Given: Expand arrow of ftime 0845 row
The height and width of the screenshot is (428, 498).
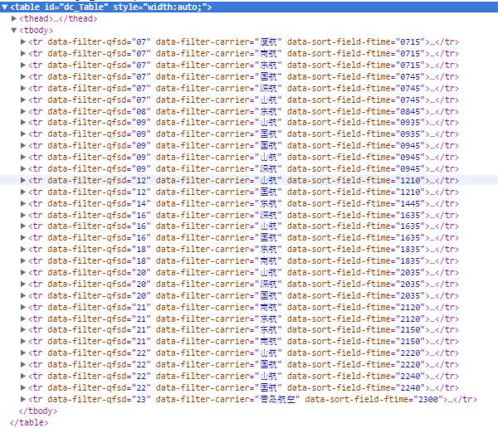Looking at the screenshot, I should pos(23,111).
